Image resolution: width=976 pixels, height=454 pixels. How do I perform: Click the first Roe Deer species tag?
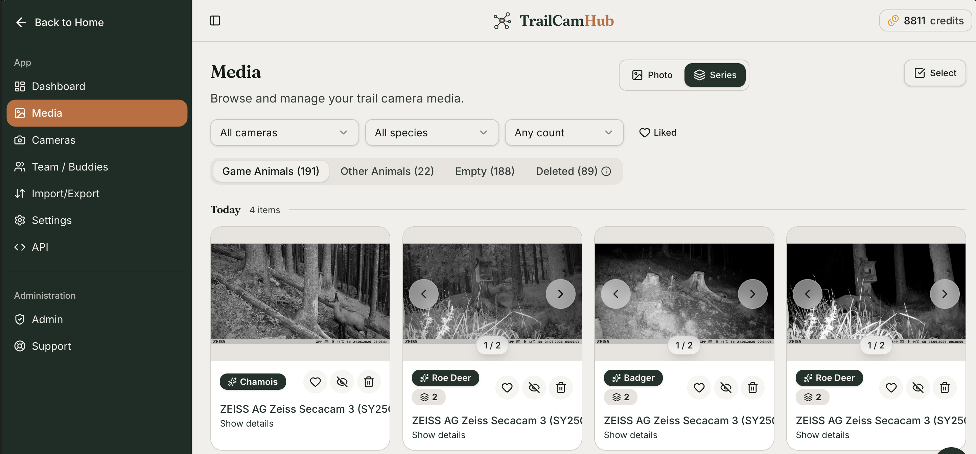point(445,378)
